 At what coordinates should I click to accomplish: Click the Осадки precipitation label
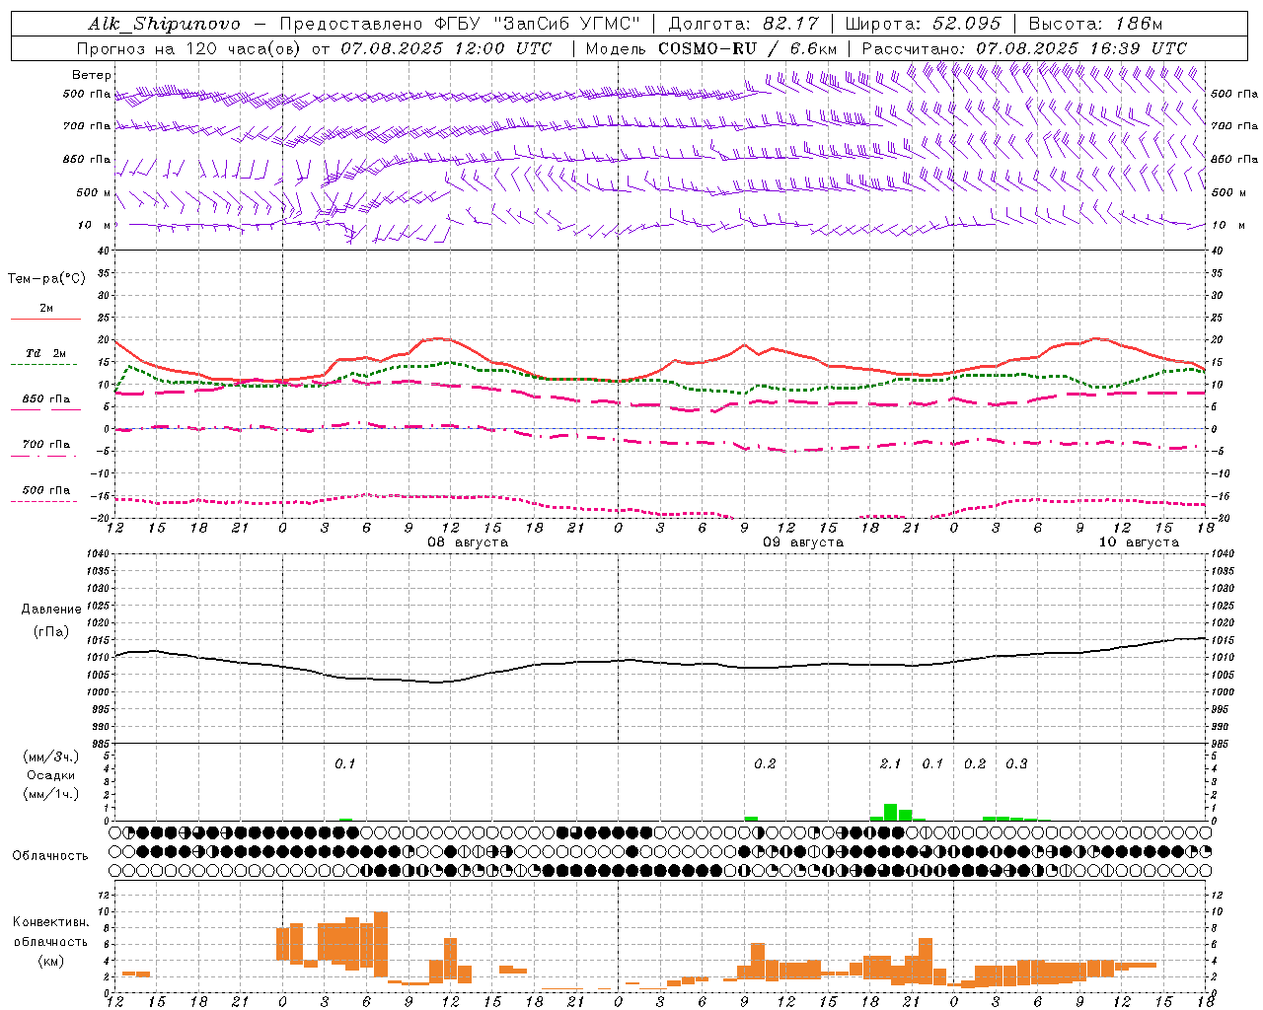[x=51, y=775]
